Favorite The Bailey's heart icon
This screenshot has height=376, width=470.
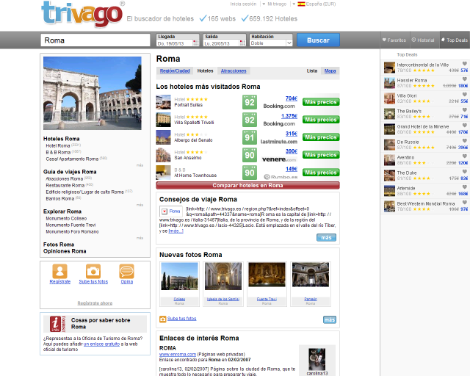tap(465, 109)
